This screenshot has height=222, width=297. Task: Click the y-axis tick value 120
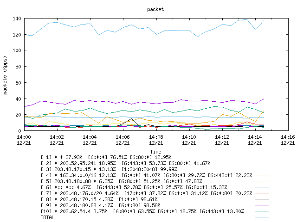point(17,35)
